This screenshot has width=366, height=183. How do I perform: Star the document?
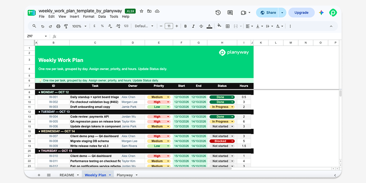[x=141, y=11]
